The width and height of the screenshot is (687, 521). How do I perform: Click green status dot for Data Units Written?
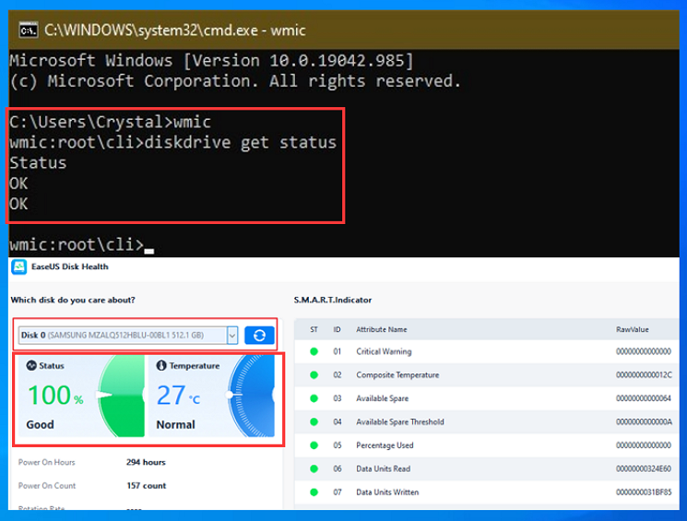coord(314,492)
